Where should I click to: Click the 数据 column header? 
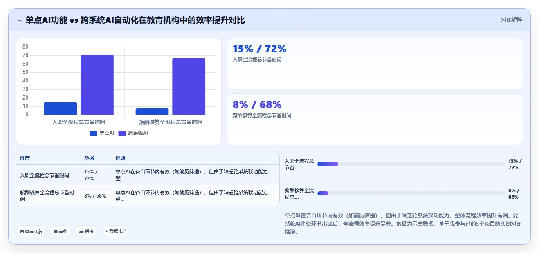pos(89,158)
